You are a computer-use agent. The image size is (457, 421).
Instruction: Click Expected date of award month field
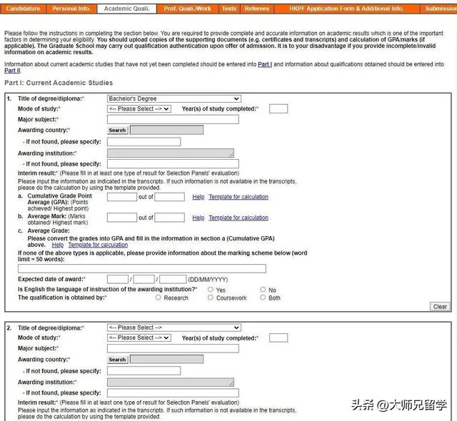tap(144, 279)
